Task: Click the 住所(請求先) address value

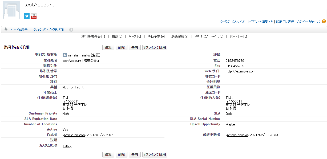Action: [75, 103]
